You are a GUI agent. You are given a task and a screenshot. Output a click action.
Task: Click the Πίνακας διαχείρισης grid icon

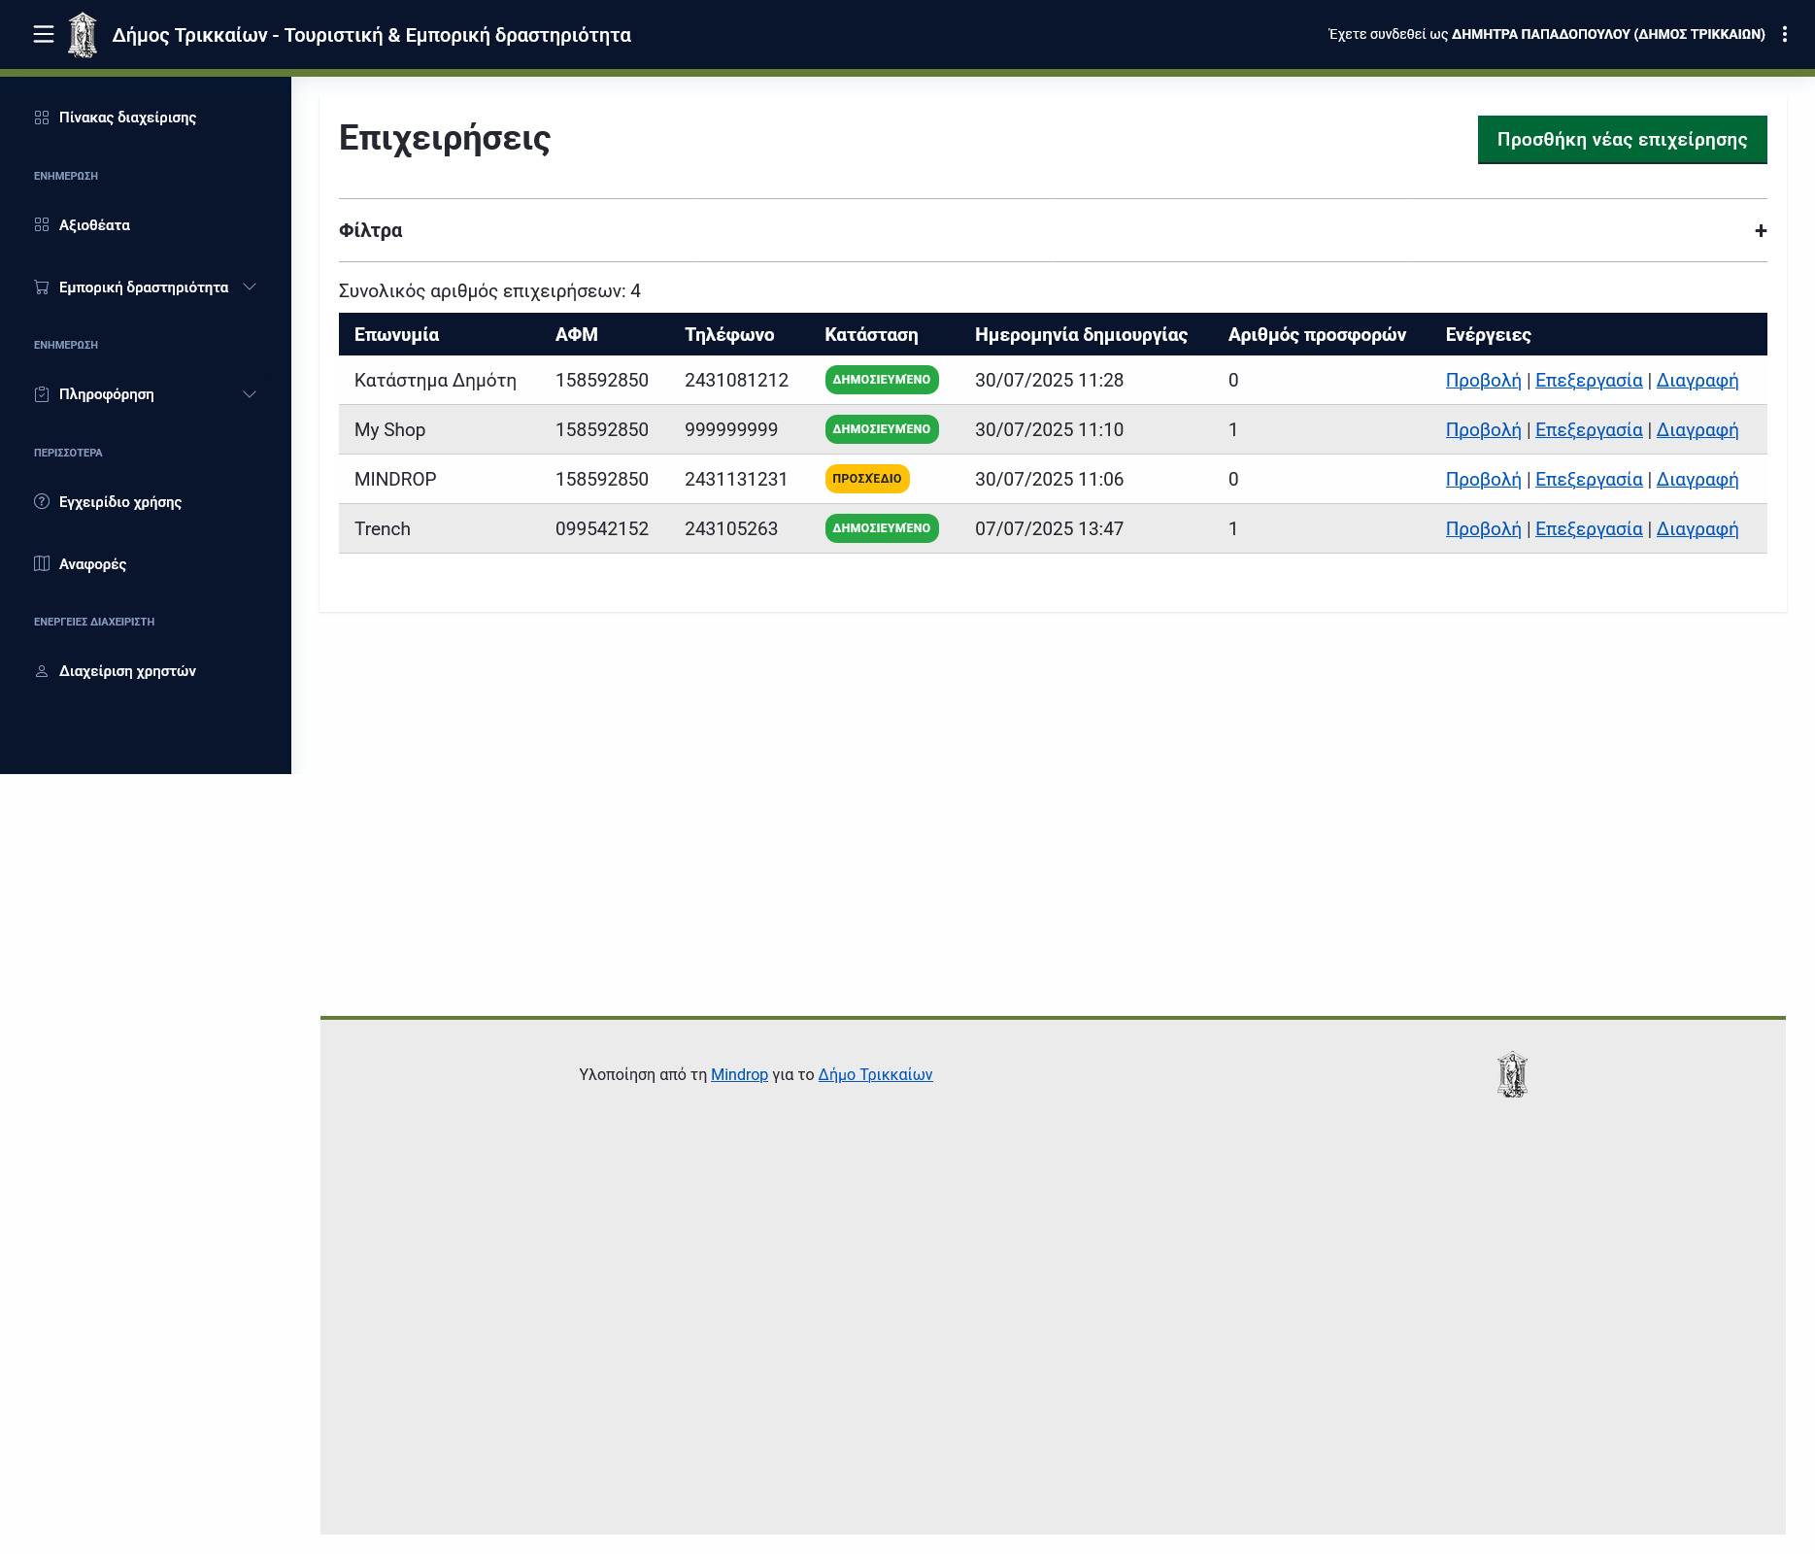pos(42,118)
